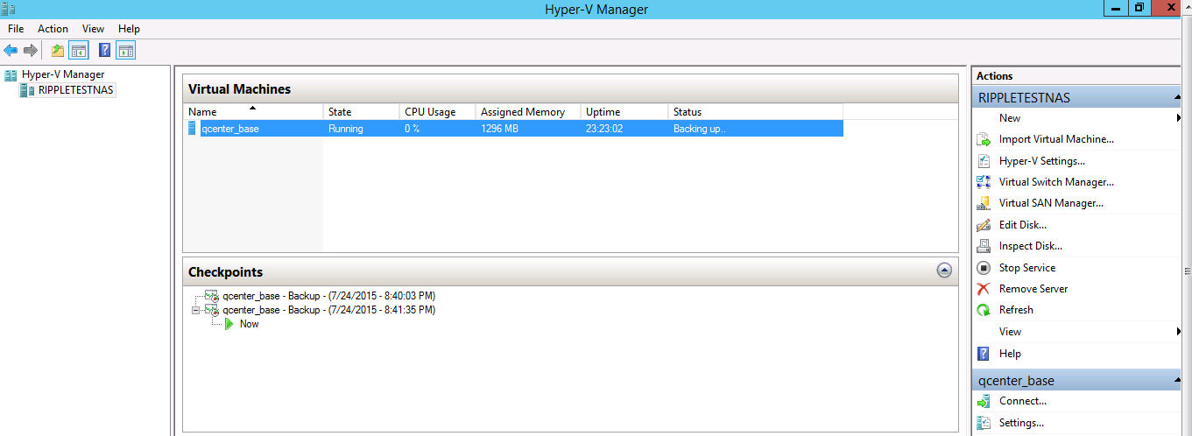Toggle the Show/Hide Action Pane toolbar icon
Viewport: 1192px width, 436px height.
point(125,51)
